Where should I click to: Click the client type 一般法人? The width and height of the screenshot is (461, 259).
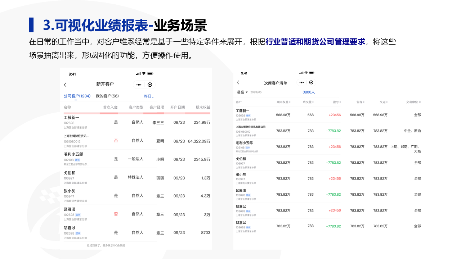(135, 159)
